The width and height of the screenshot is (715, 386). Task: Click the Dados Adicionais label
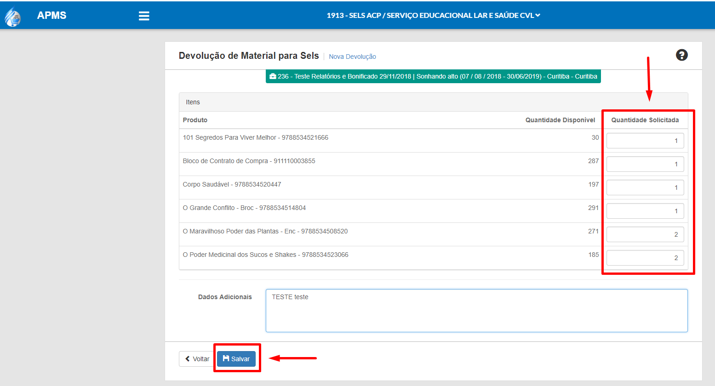click(225, 297)
